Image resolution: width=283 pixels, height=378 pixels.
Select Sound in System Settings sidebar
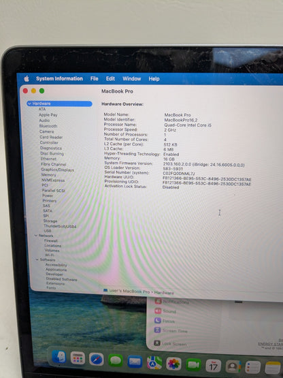pos(165,311)
